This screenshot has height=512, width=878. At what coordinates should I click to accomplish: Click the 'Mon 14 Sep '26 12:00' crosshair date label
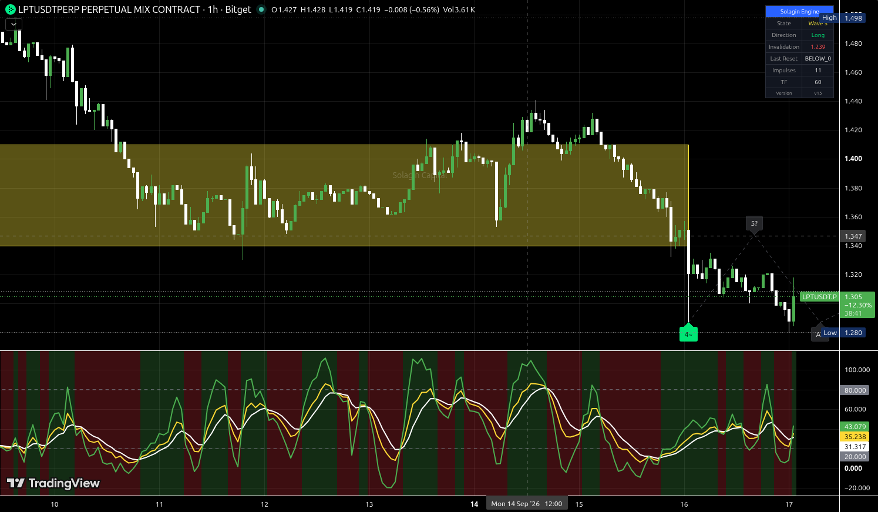pyautogui.click(x=526, y=504)
